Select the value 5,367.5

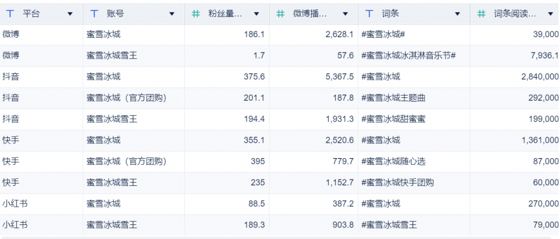coord(339,77)
